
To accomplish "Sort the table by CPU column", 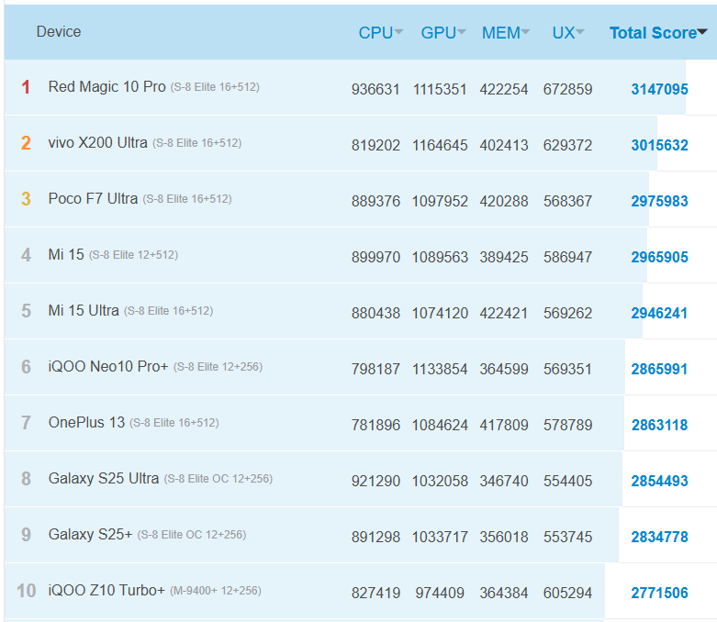I will (380, 32).
